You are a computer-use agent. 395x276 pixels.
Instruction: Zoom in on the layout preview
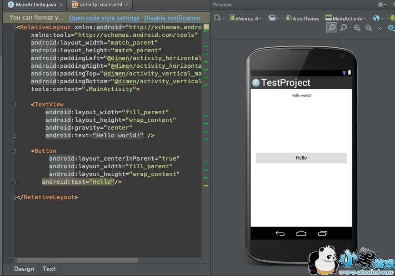[357, 28]
